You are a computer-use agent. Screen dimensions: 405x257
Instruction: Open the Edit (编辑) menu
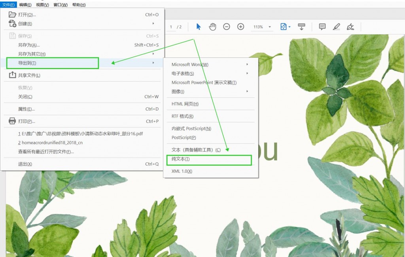tap(25, 5)
